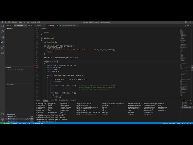Open the Run menu
Viewport: 193px width, 145px height.
coord(28,22)
